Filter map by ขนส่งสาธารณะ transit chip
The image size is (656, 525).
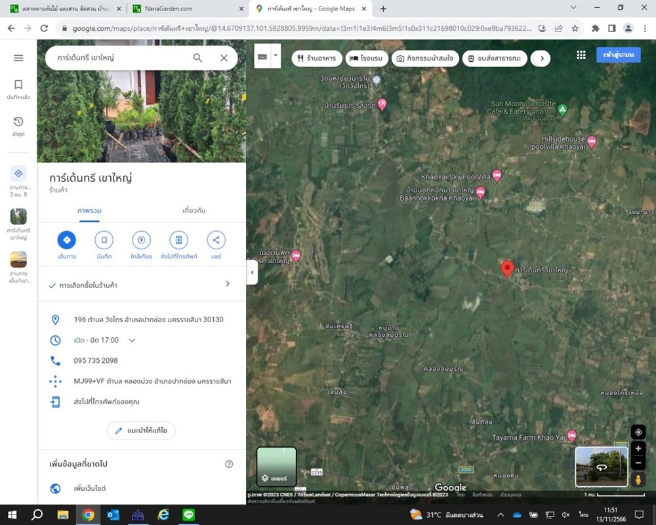[495, 58]
